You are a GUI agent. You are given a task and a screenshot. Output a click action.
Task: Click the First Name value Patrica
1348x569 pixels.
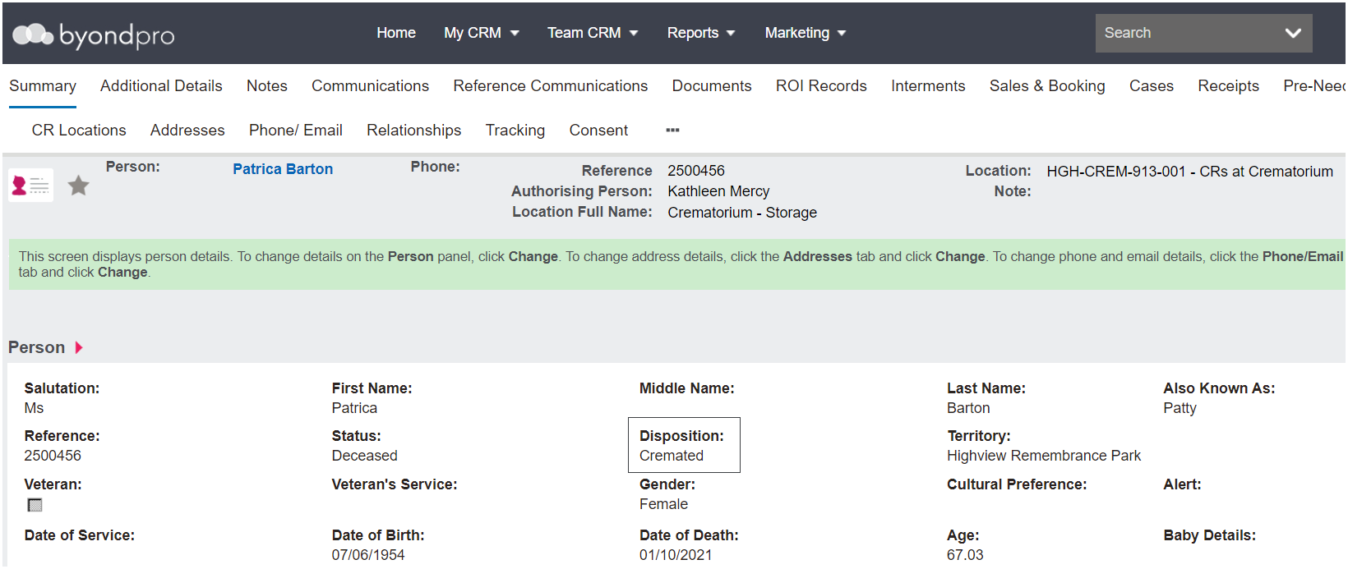coord(354,408)
